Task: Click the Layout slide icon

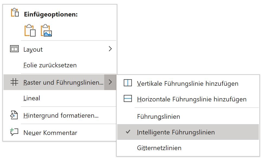Action: pos(14,49)
